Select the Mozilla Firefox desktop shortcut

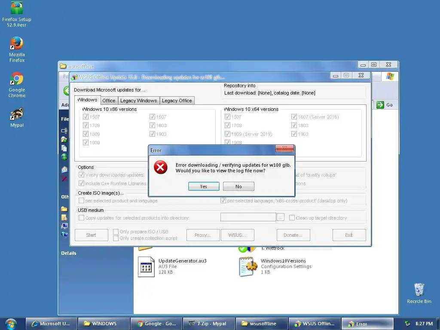pos(17,43)
